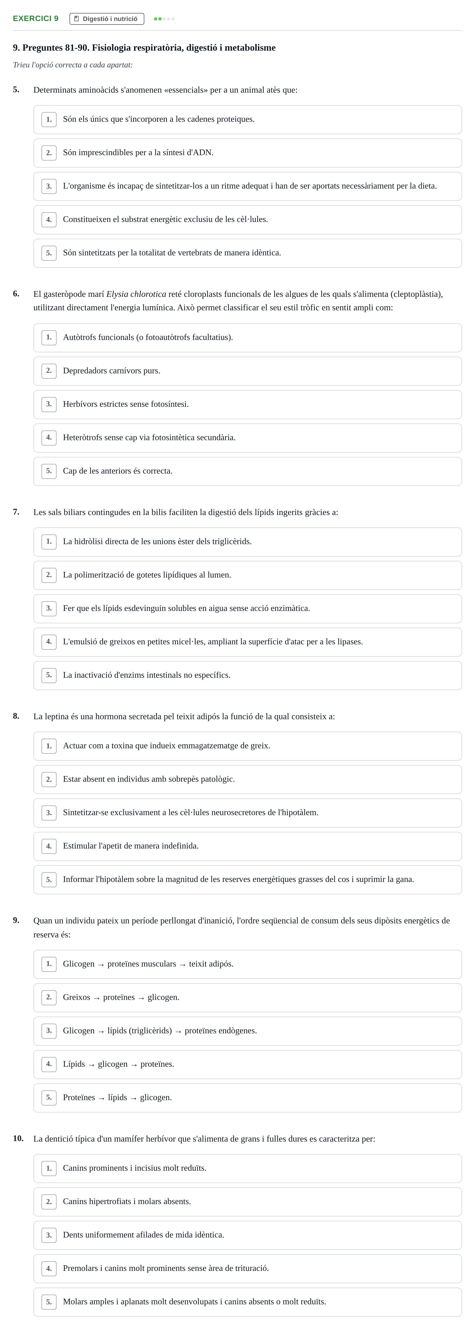Select 'Són imprescindibles per a la síntesi d'ADN'
Viewport: 475px width, 1342px height.
247,153
